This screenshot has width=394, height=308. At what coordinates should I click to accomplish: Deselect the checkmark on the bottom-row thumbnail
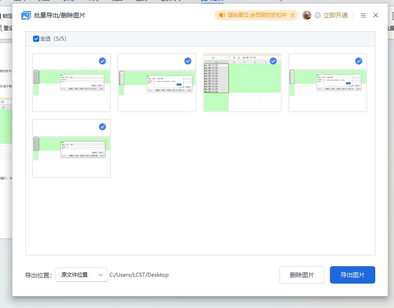[102, 127]
